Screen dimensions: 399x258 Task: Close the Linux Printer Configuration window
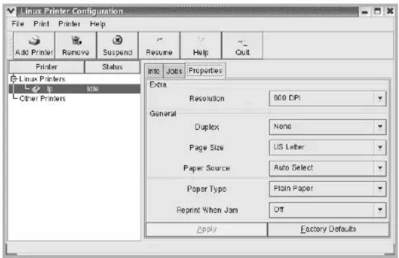click(x=390, y=11)
